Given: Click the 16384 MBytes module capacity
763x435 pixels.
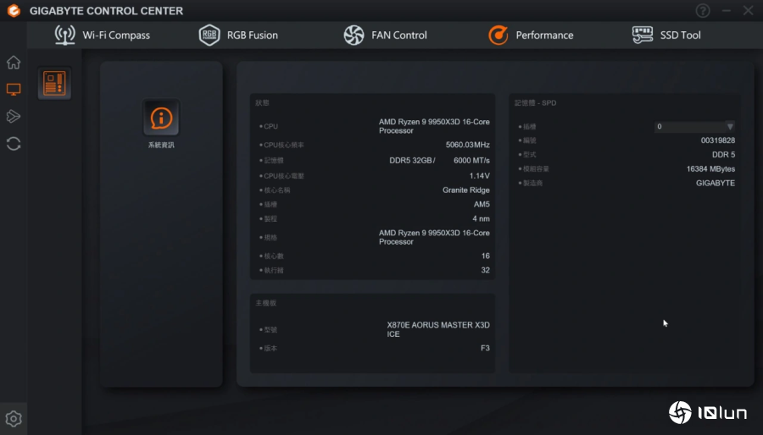Looking at the screenshot, I should tap(710, 169).
